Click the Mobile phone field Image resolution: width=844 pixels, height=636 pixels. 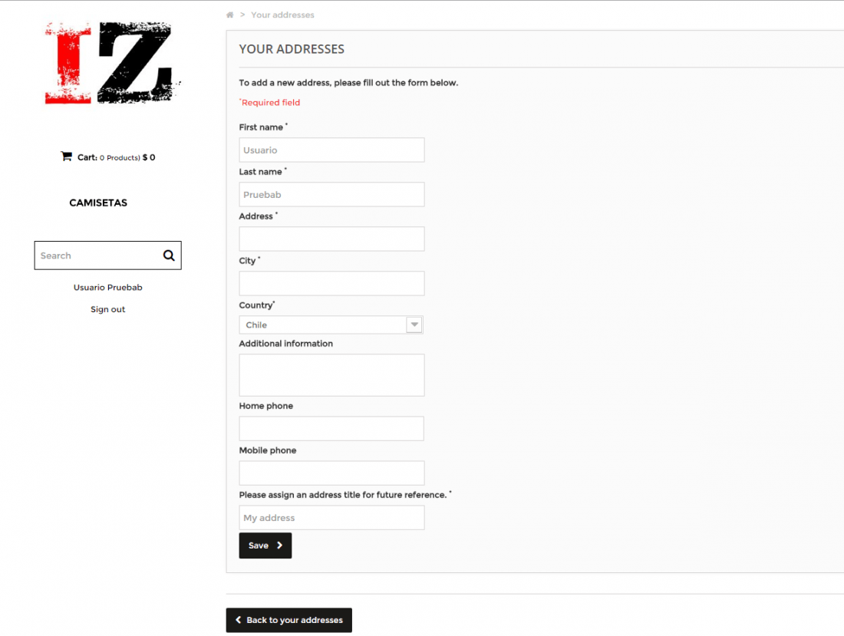coord(331,473)
